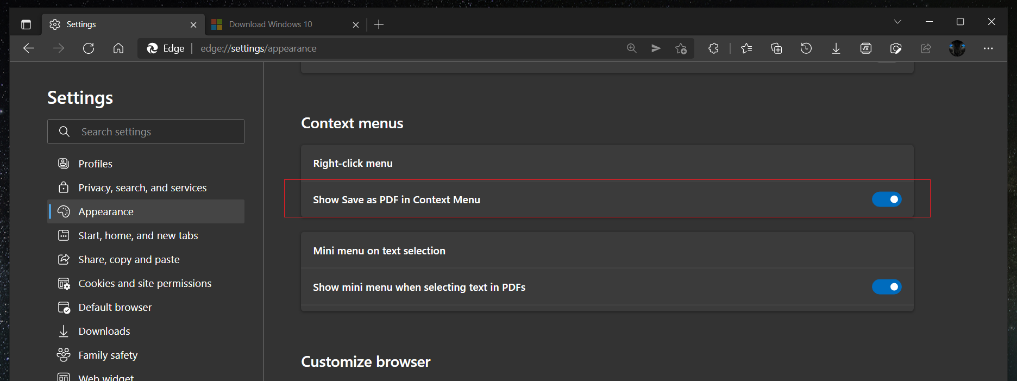Image resolution: width=1017 pixels, height=381 pixels.
Task: Select Privacy, search, and services
Action: [142, 188]
